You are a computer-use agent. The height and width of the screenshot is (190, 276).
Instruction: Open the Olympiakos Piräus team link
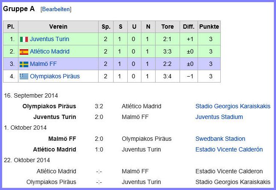(55, 76)
